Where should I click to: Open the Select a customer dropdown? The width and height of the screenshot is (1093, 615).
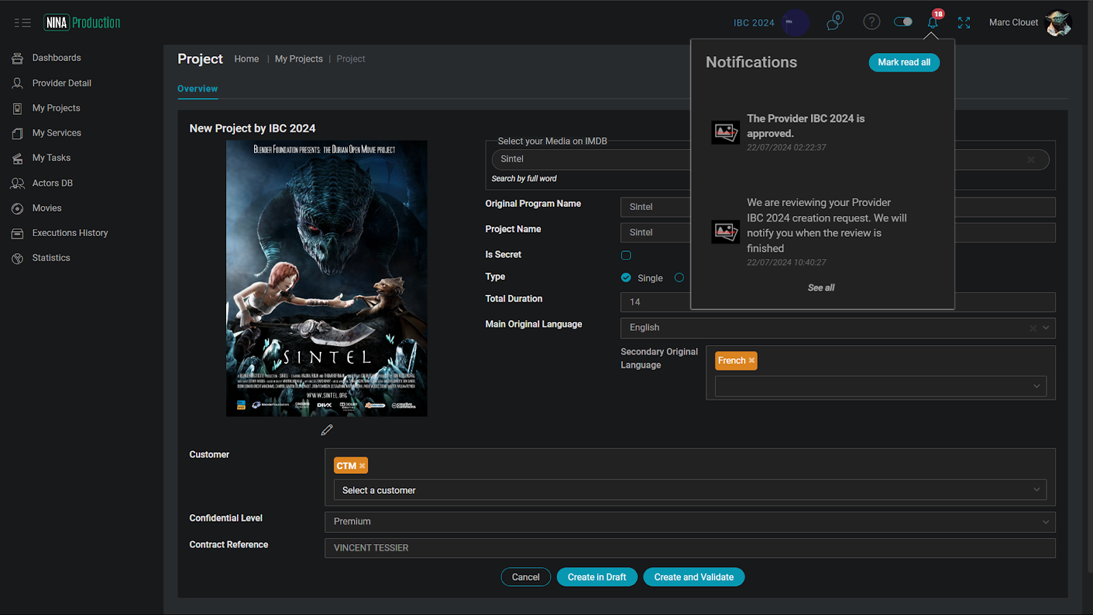click(690, 490)
